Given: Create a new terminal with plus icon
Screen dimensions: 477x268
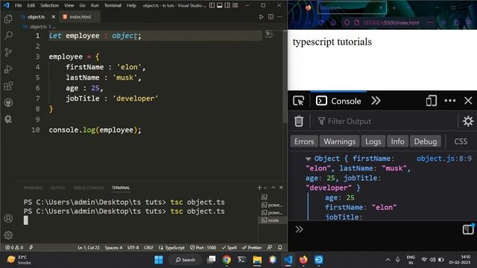Looking at the screenshot, I should point(259,188).
